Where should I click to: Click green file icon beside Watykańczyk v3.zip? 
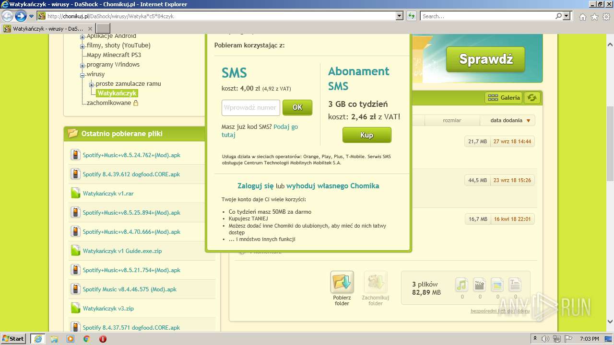[75, 308]
